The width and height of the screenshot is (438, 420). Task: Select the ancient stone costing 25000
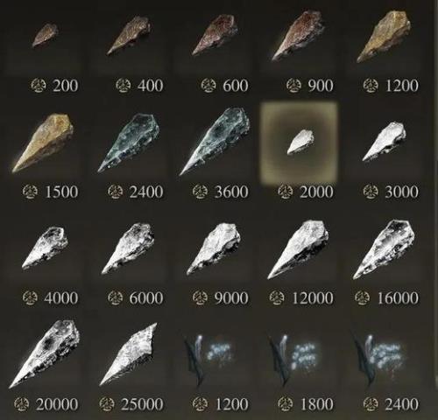pyautogui.click(x=128, y=354)
